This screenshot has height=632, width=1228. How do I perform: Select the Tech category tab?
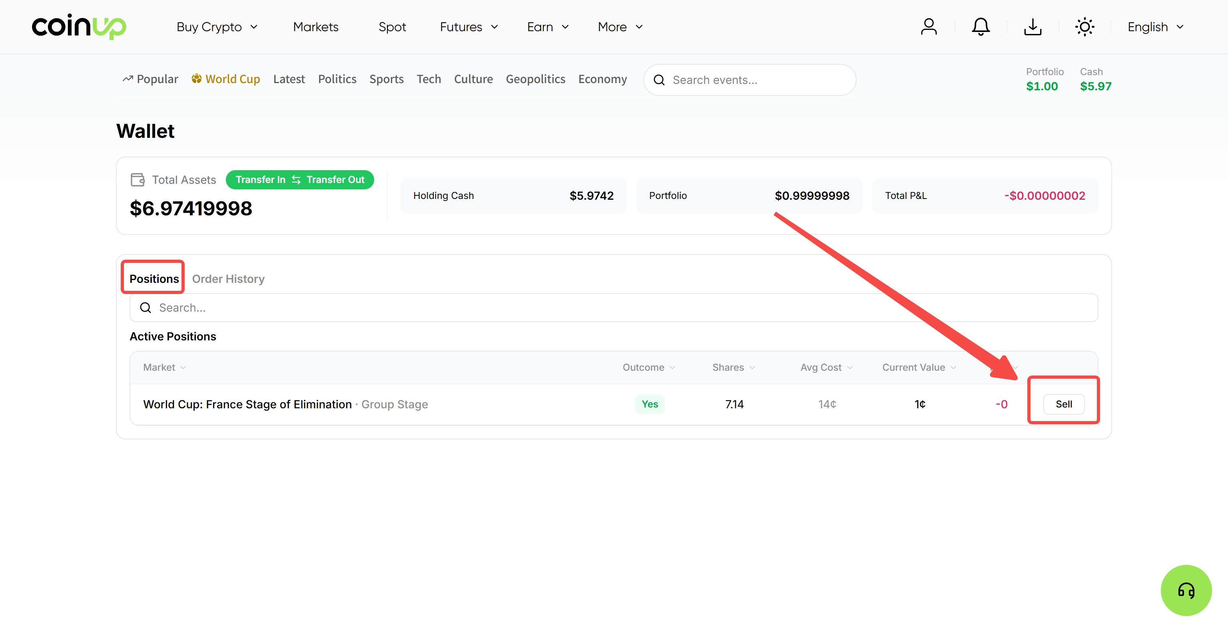(429, 79)
